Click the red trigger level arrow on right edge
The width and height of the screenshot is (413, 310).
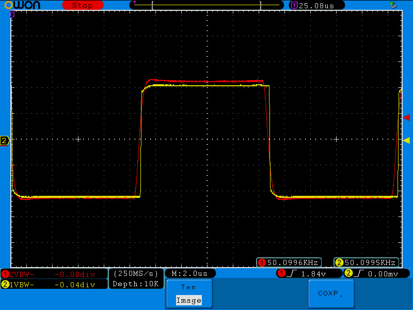(x=406, y=117)
